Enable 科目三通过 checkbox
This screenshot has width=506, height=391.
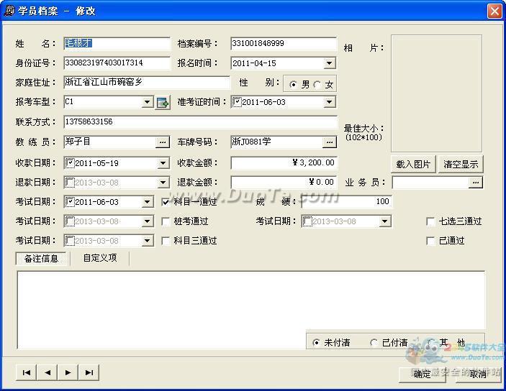(x=166, y=241)
